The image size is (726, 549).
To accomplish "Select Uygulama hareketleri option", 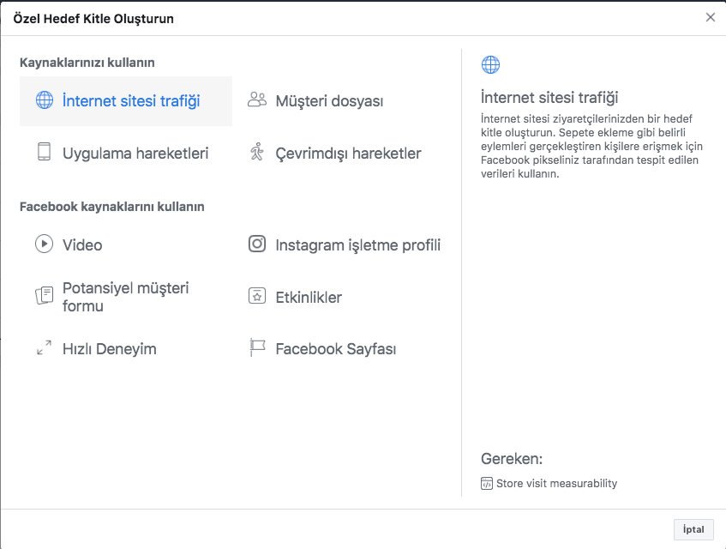I will pos(135,154).
